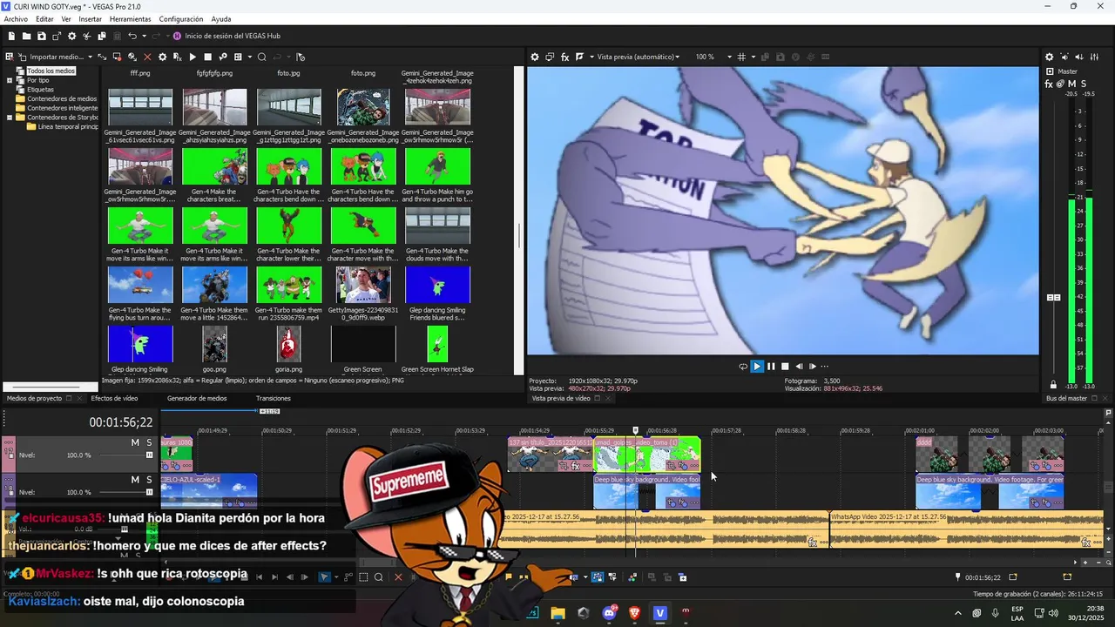Image resolution: width=1115 pixels, height=627 pixels.
Task: Open a project via the folder icon
Action: (x=27, y=36)
